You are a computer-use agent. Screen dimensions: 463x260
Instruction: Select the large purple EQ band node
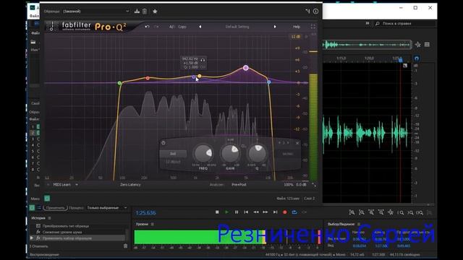246,68
